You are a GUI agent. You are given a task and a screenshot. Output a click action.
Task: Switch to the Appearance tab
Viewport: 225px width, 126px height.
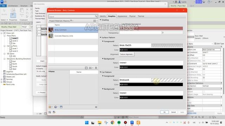click(x=122, y=16)
